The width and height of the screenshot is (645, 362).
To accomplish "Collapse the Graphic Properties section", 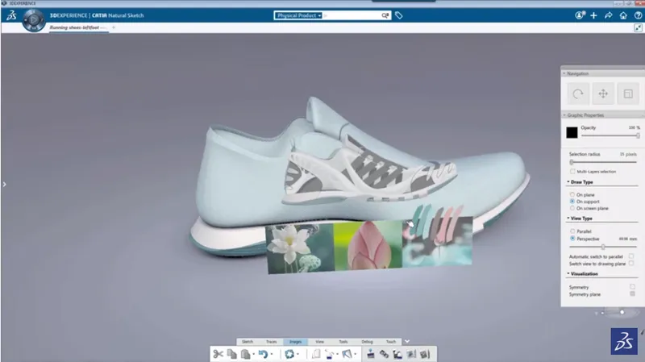I will [x=564, y=115].
